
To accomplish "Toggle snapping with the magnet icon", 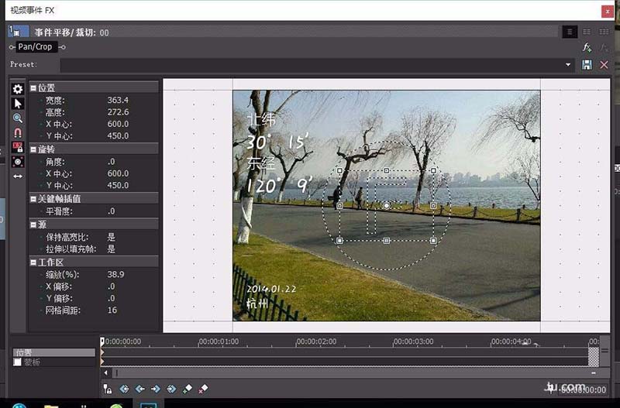I will 17,132.
